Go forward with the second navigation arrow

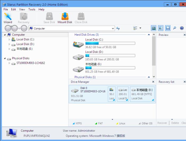pyautogui.click(x=15, y=28)
